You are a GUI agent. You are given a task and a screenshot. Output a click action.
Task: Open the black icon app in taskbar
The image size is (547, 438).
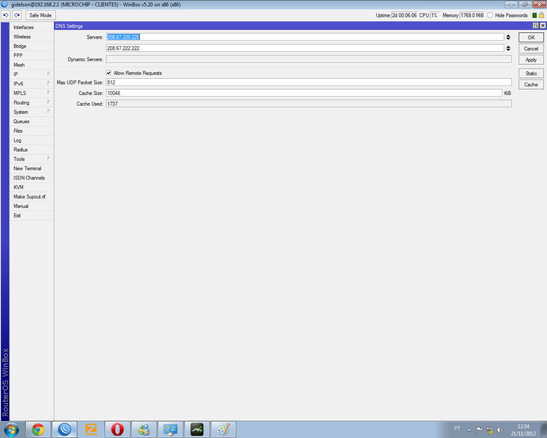point(197,429)
